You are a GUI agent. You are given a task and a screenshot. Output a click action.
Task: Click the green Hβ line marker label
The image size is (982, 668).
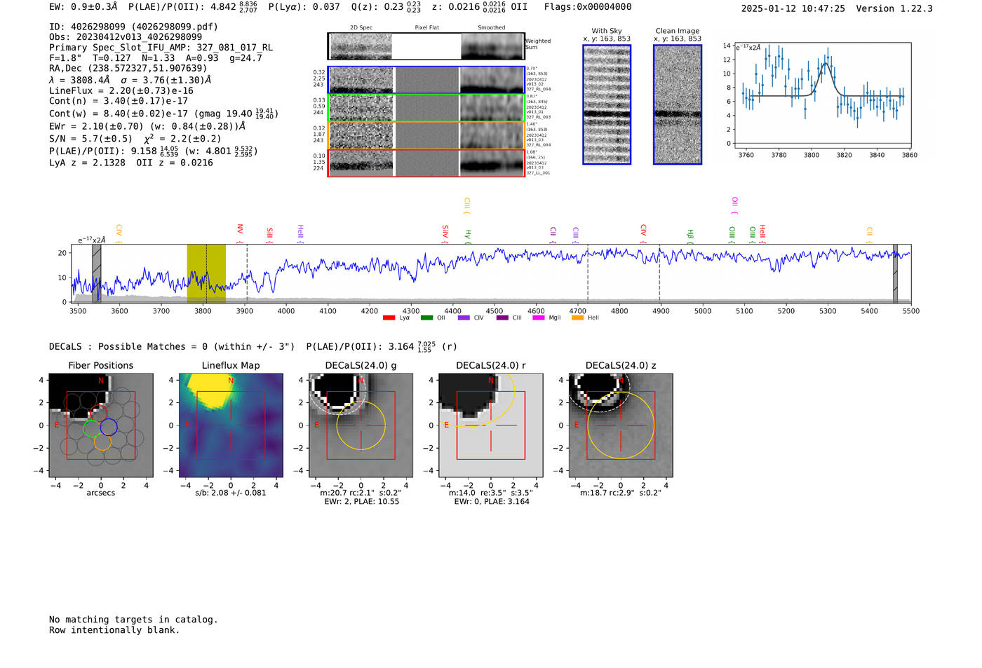(690, 236)
